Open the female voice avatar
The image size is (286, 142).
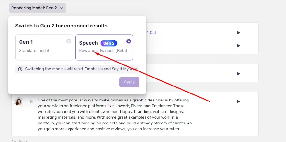pyautogui.click(x=19, y=102)
